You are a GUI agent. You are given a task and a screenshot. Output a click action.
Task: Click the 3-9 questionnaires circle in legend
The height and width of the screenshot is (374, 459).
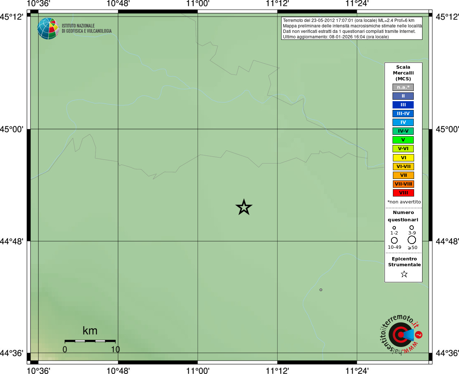[412, 228]
